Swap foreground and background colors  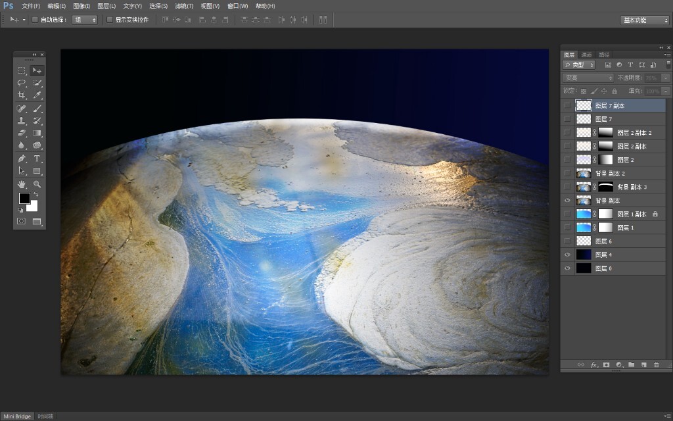(35, 195)
